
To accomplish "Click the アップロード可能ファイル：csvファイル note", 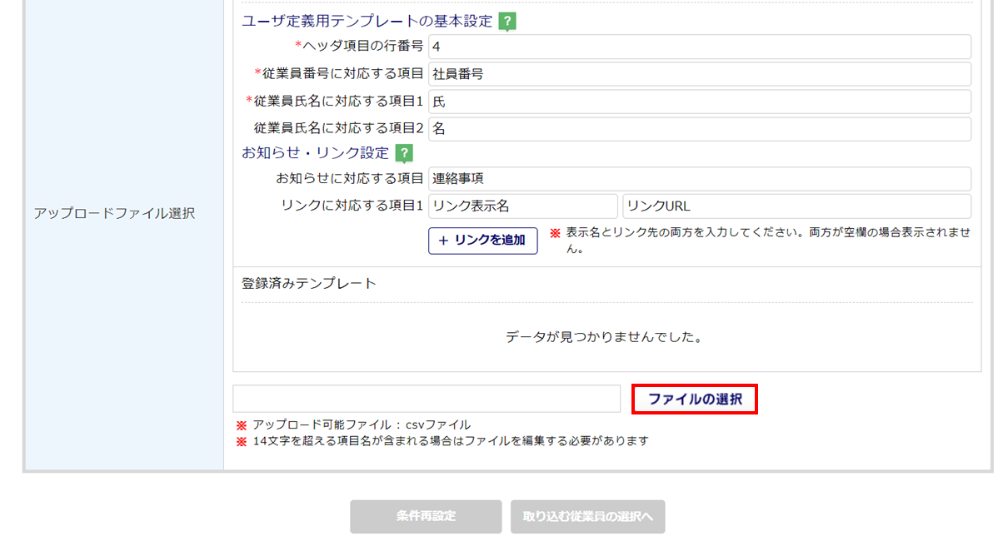I will pyautogui.click(x=362, y=424).
